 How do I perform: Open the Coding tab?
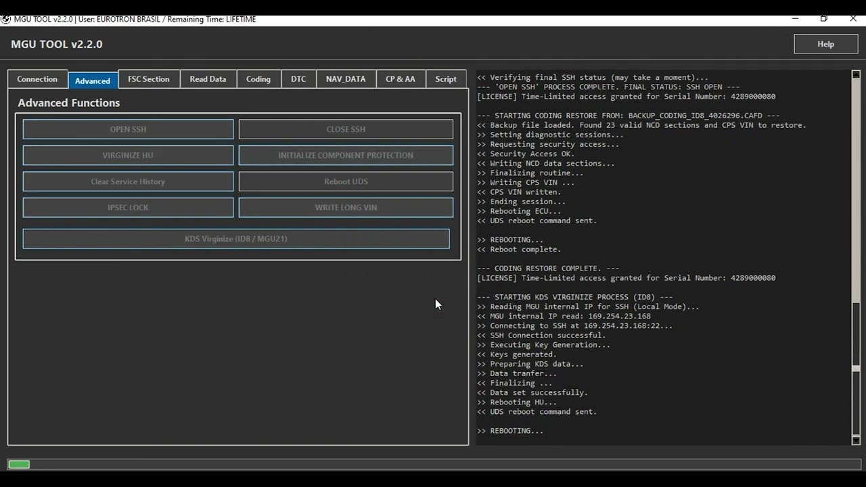point(258,79)
